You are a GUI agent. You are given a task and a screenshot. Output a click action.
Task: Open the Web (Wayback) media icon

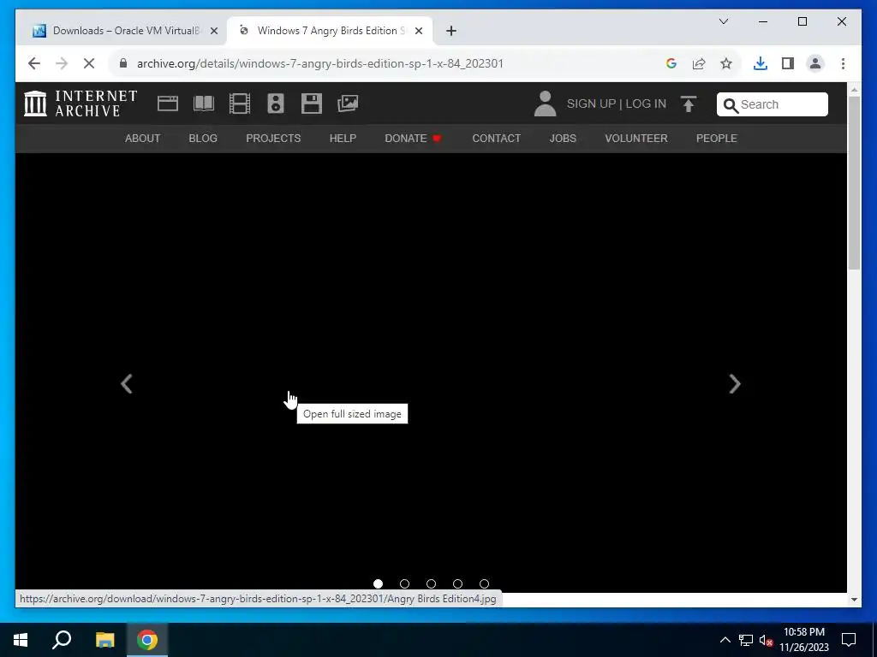(x=168, y=104)
